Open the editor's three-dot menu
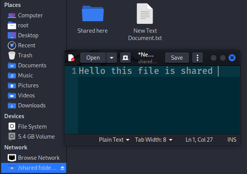The width and height of the screenshot is (247, 174). pos(197,58)
